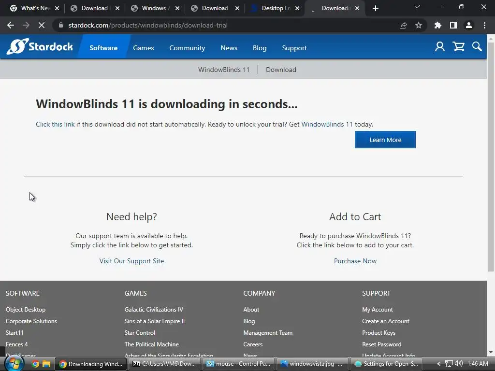Image resolution: width=495 pixels, height=371 pixels.
Task: Open Visit Our Support Site link
Action: point(131,261)
